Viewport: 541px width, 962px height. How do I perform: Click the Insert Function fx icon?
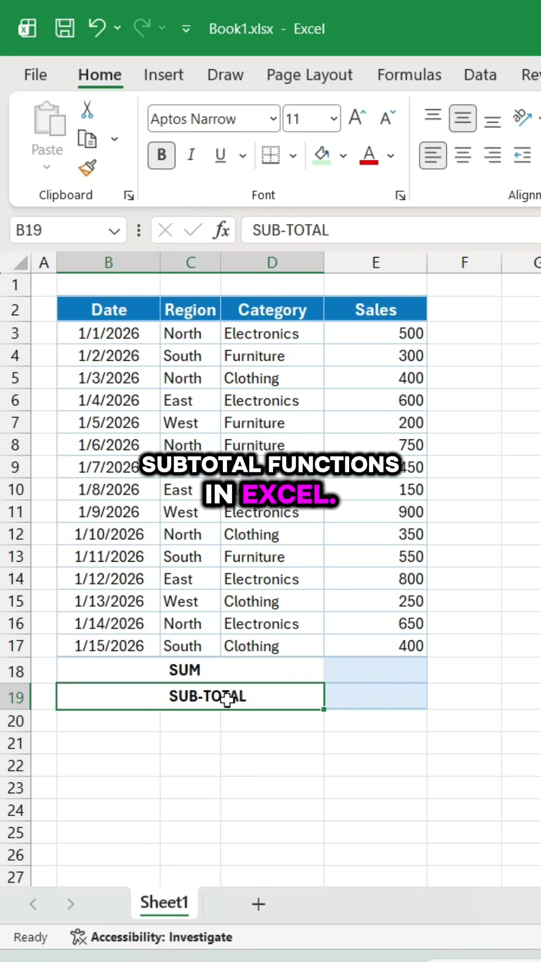click(x=221, y=230)
